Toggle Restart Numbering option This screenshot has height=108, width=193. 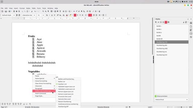[68, 101]
